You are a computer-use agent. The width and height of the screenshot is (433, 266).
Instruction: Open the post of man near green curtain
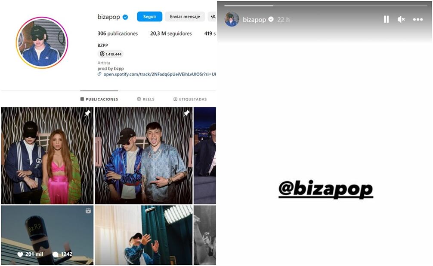(x=144, y=235)
